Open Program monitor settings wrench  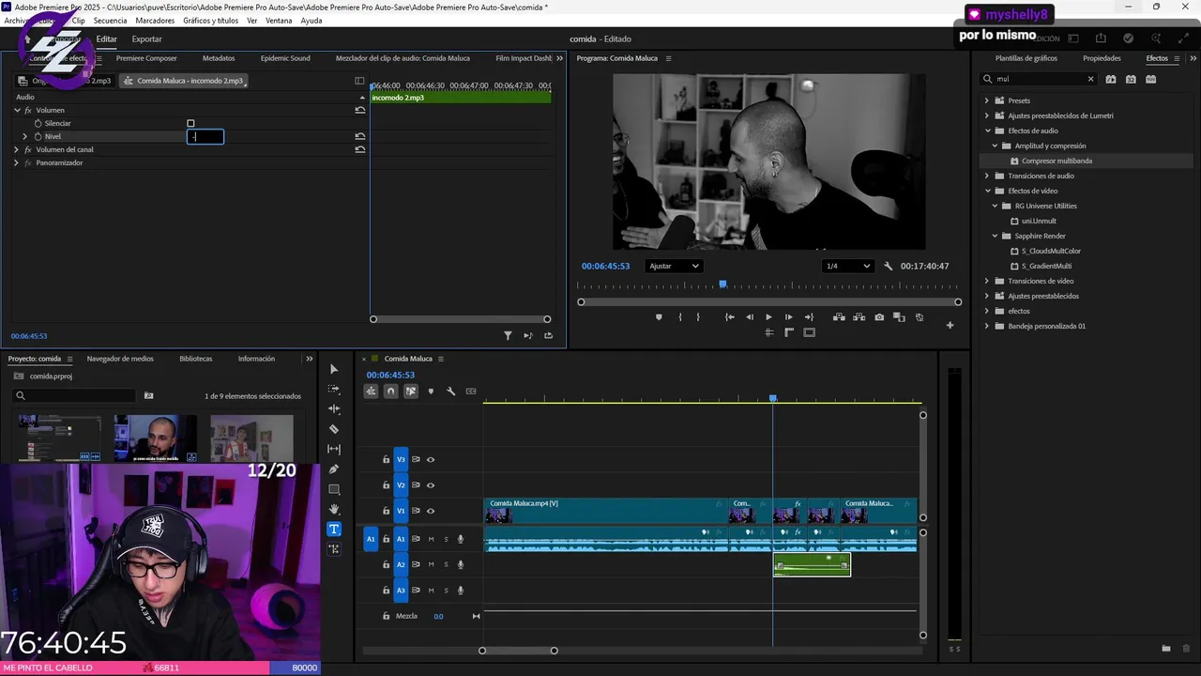point(889,266)
